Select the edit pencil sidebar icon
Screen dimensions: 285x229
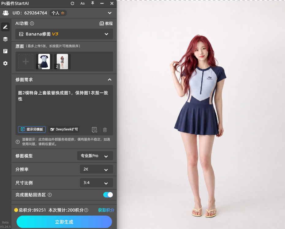click(x=5, y=27)
